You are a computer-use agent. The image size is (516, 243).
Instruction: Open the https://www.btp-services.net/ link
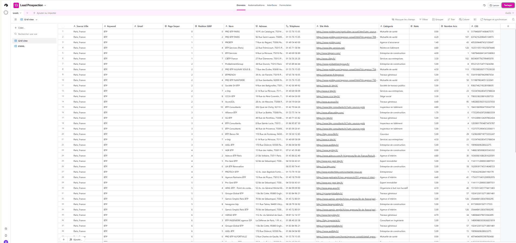(330, 48)
